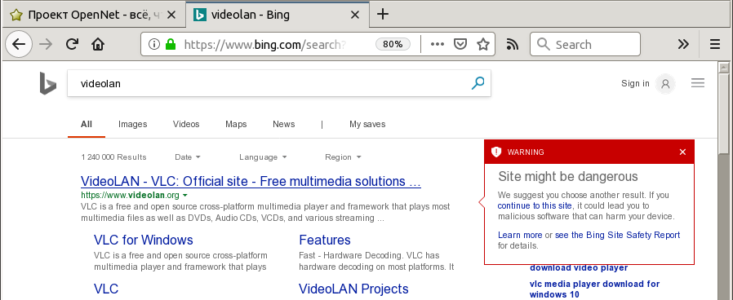Expand the arrow beside https://www.videolan.org
Viewport: 733px width, 300px height.
pyautogui.click(x=184, y=195)
